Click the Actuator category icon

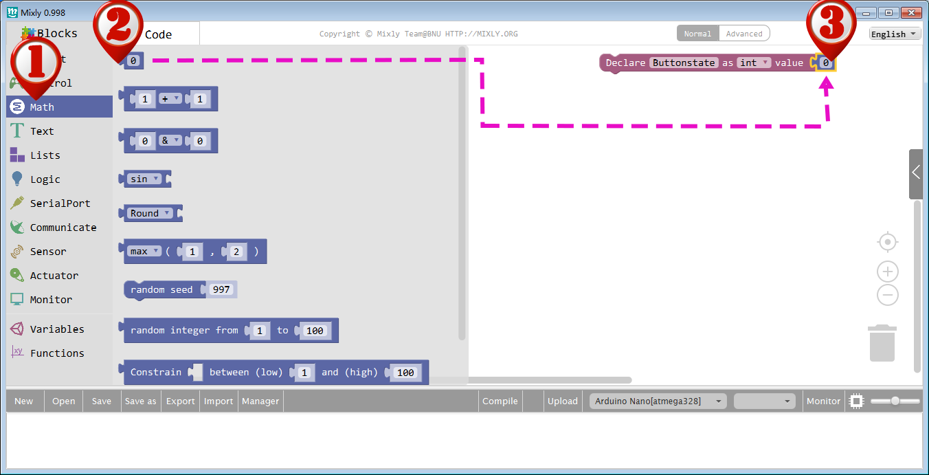(x=17, y=275)
